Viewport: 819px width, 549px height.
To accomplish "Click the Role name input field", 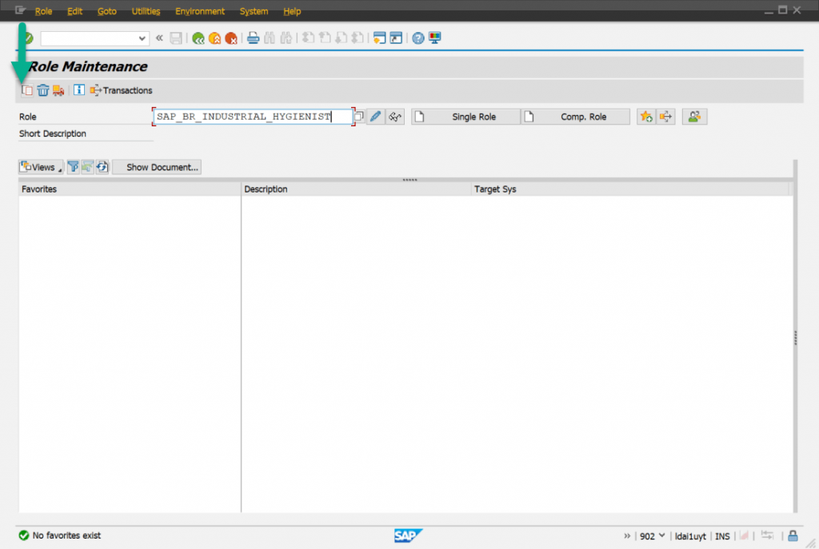I will 253,117.
